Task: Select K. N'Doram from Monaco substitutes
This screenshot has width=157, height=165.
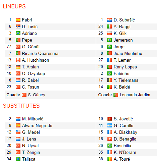Action: (125, 152)
